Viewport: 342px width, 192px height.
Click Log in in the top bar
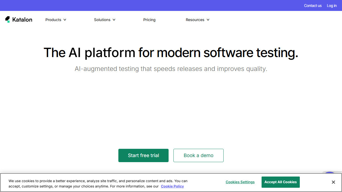[332, 6]
